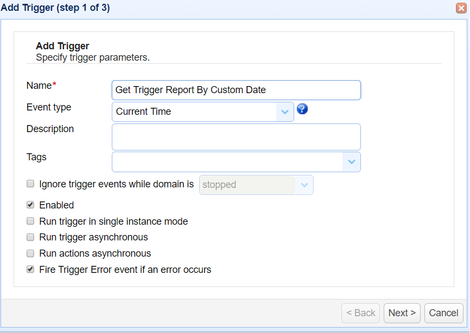Image resolution: width=470 pixels, height=333 pixels.
Task: Disable Fire Trigger Error event option
Action: pos(30,269)
